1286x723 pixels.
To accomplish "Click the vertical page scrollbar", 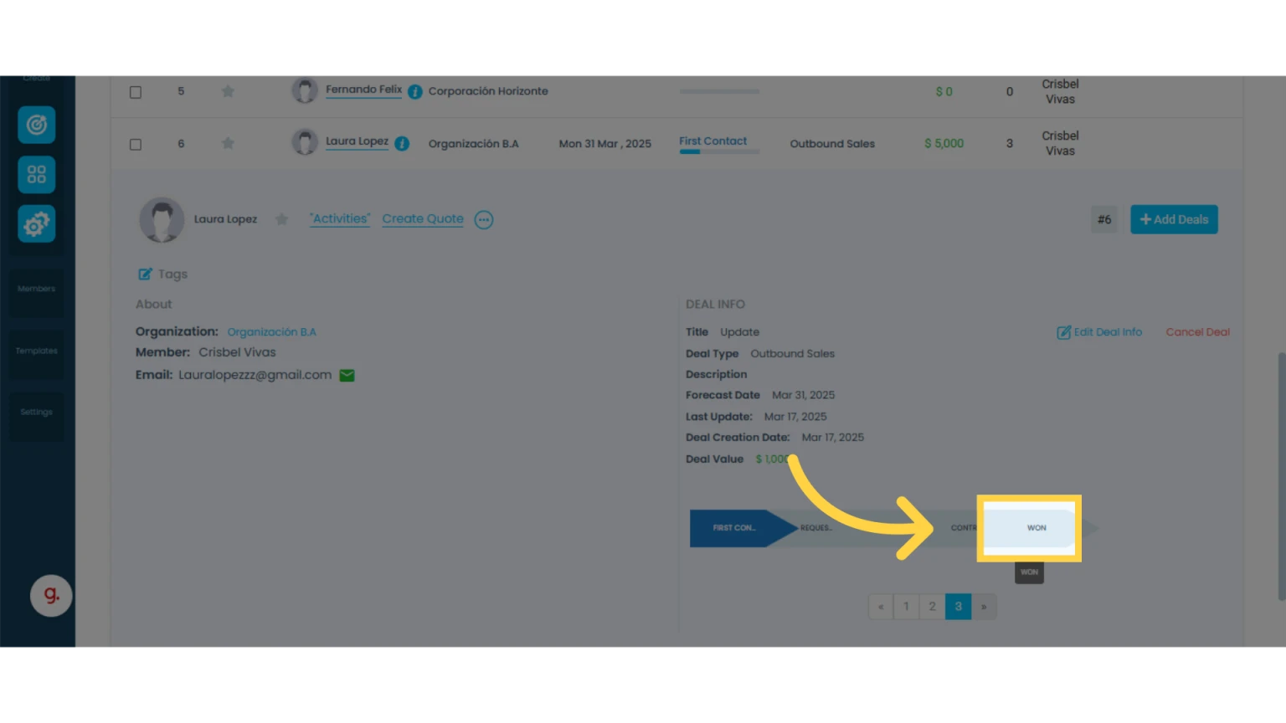I will click(1281, 476).
